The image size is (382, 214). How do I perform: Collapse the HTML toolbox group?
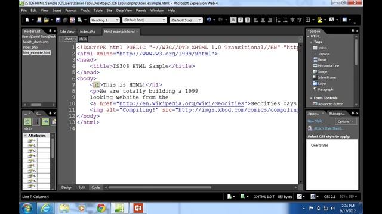click(x=308, y=36)
